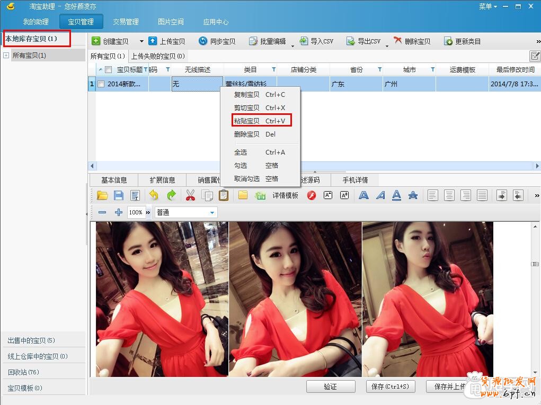The height and width of the screenshot is (405, 541).
Task: Click the Save icon in the description editor
Action: point(119,195)
